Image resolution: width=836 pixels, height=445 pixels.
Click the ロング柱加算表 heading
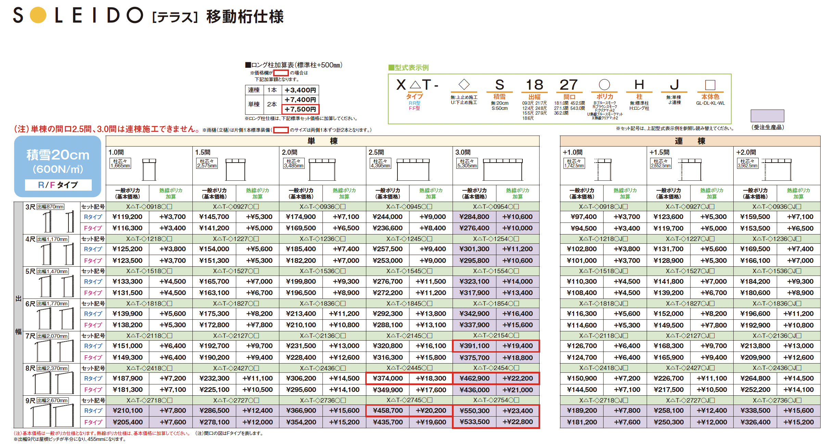(294, 65)
